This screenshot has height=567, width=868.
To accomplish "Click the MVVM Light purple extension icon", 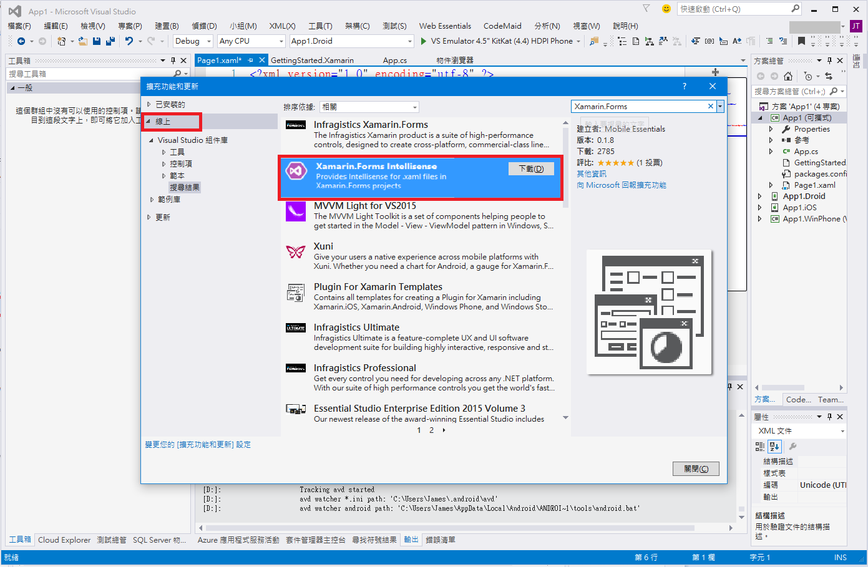I will 296,211.
